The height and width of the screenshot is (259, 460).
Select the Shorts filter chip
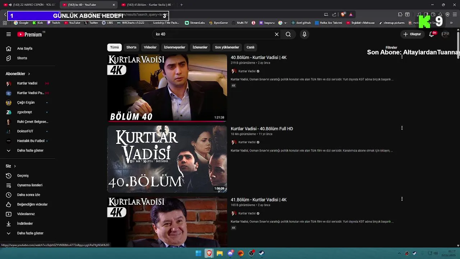[131, 47]
